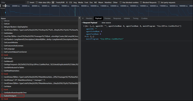Image resolution: width=193 pixels, height=101 pixels.
Task: Switch to the Headers tab
Action: pos(89,18)
